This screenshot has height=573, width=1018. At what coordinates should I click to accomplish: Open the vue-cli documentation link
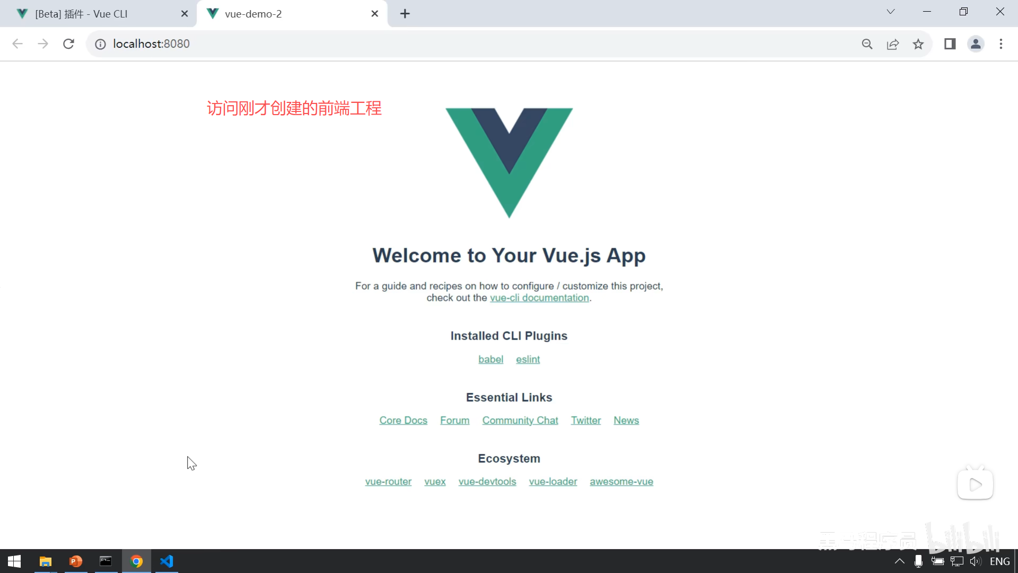pos(539,298)
